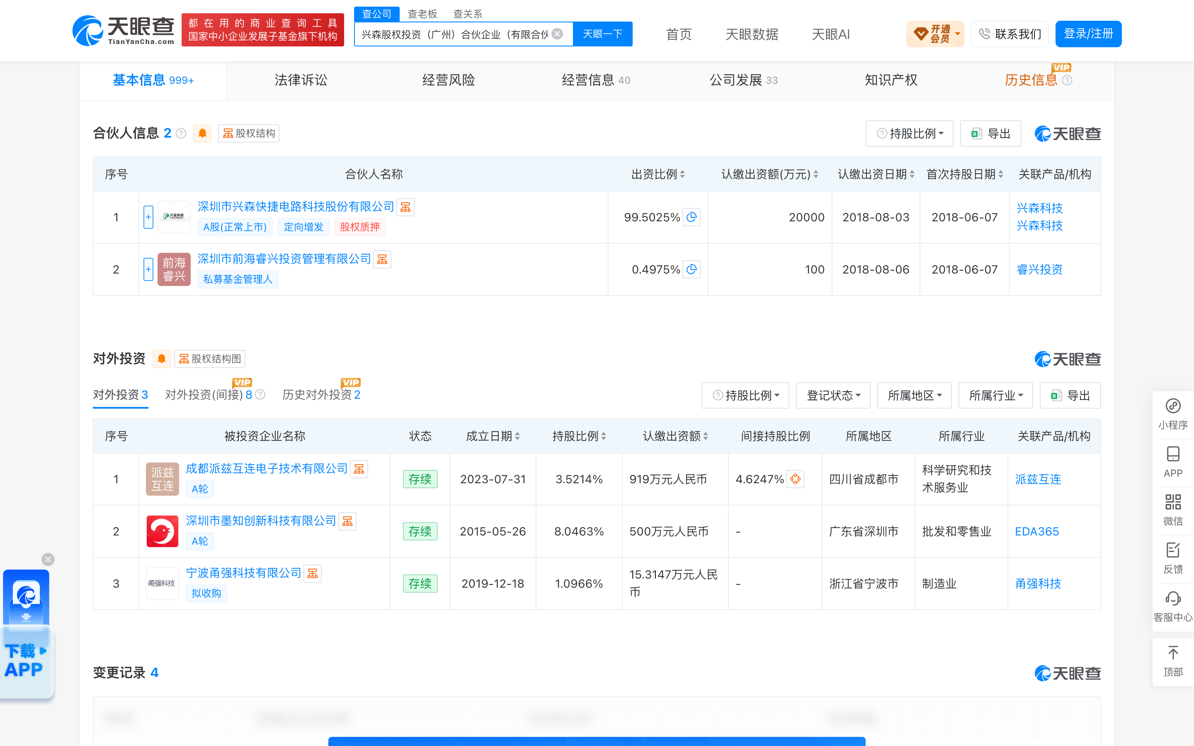Click the 私募基金管理人 tag
This screenshot has width=1194, height=746.
238,279
